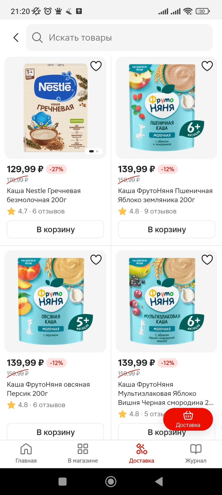Add ФрутоНяня Пшеничная to cart

[167, 229]
